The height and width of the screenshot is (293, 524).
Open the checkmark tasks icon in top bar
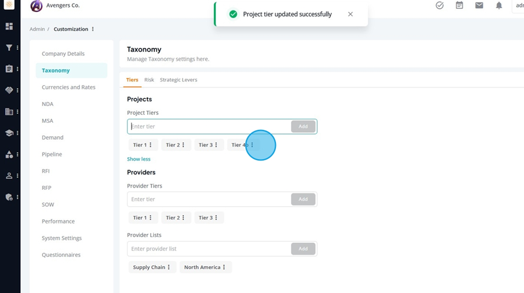(x=440, y=5)
